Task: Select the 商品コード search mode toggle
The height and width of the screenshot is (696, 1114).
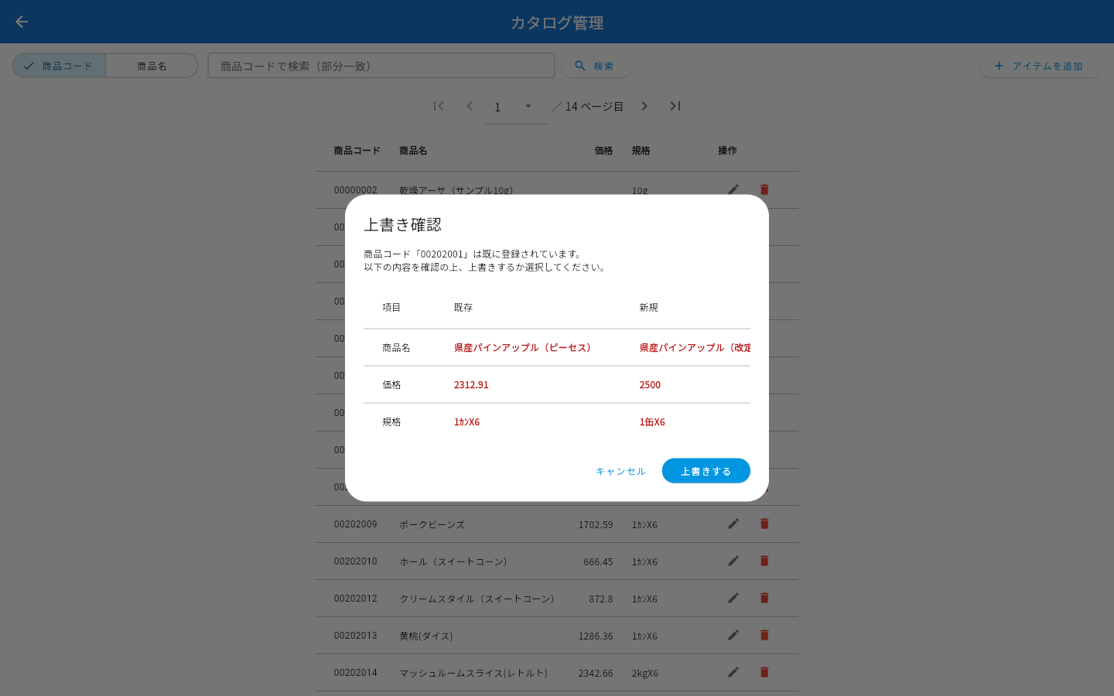Action: point(60,66)
